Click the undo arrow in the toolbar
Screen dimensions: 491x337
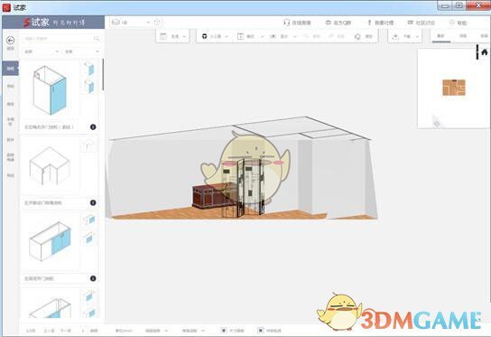[306, 36]
